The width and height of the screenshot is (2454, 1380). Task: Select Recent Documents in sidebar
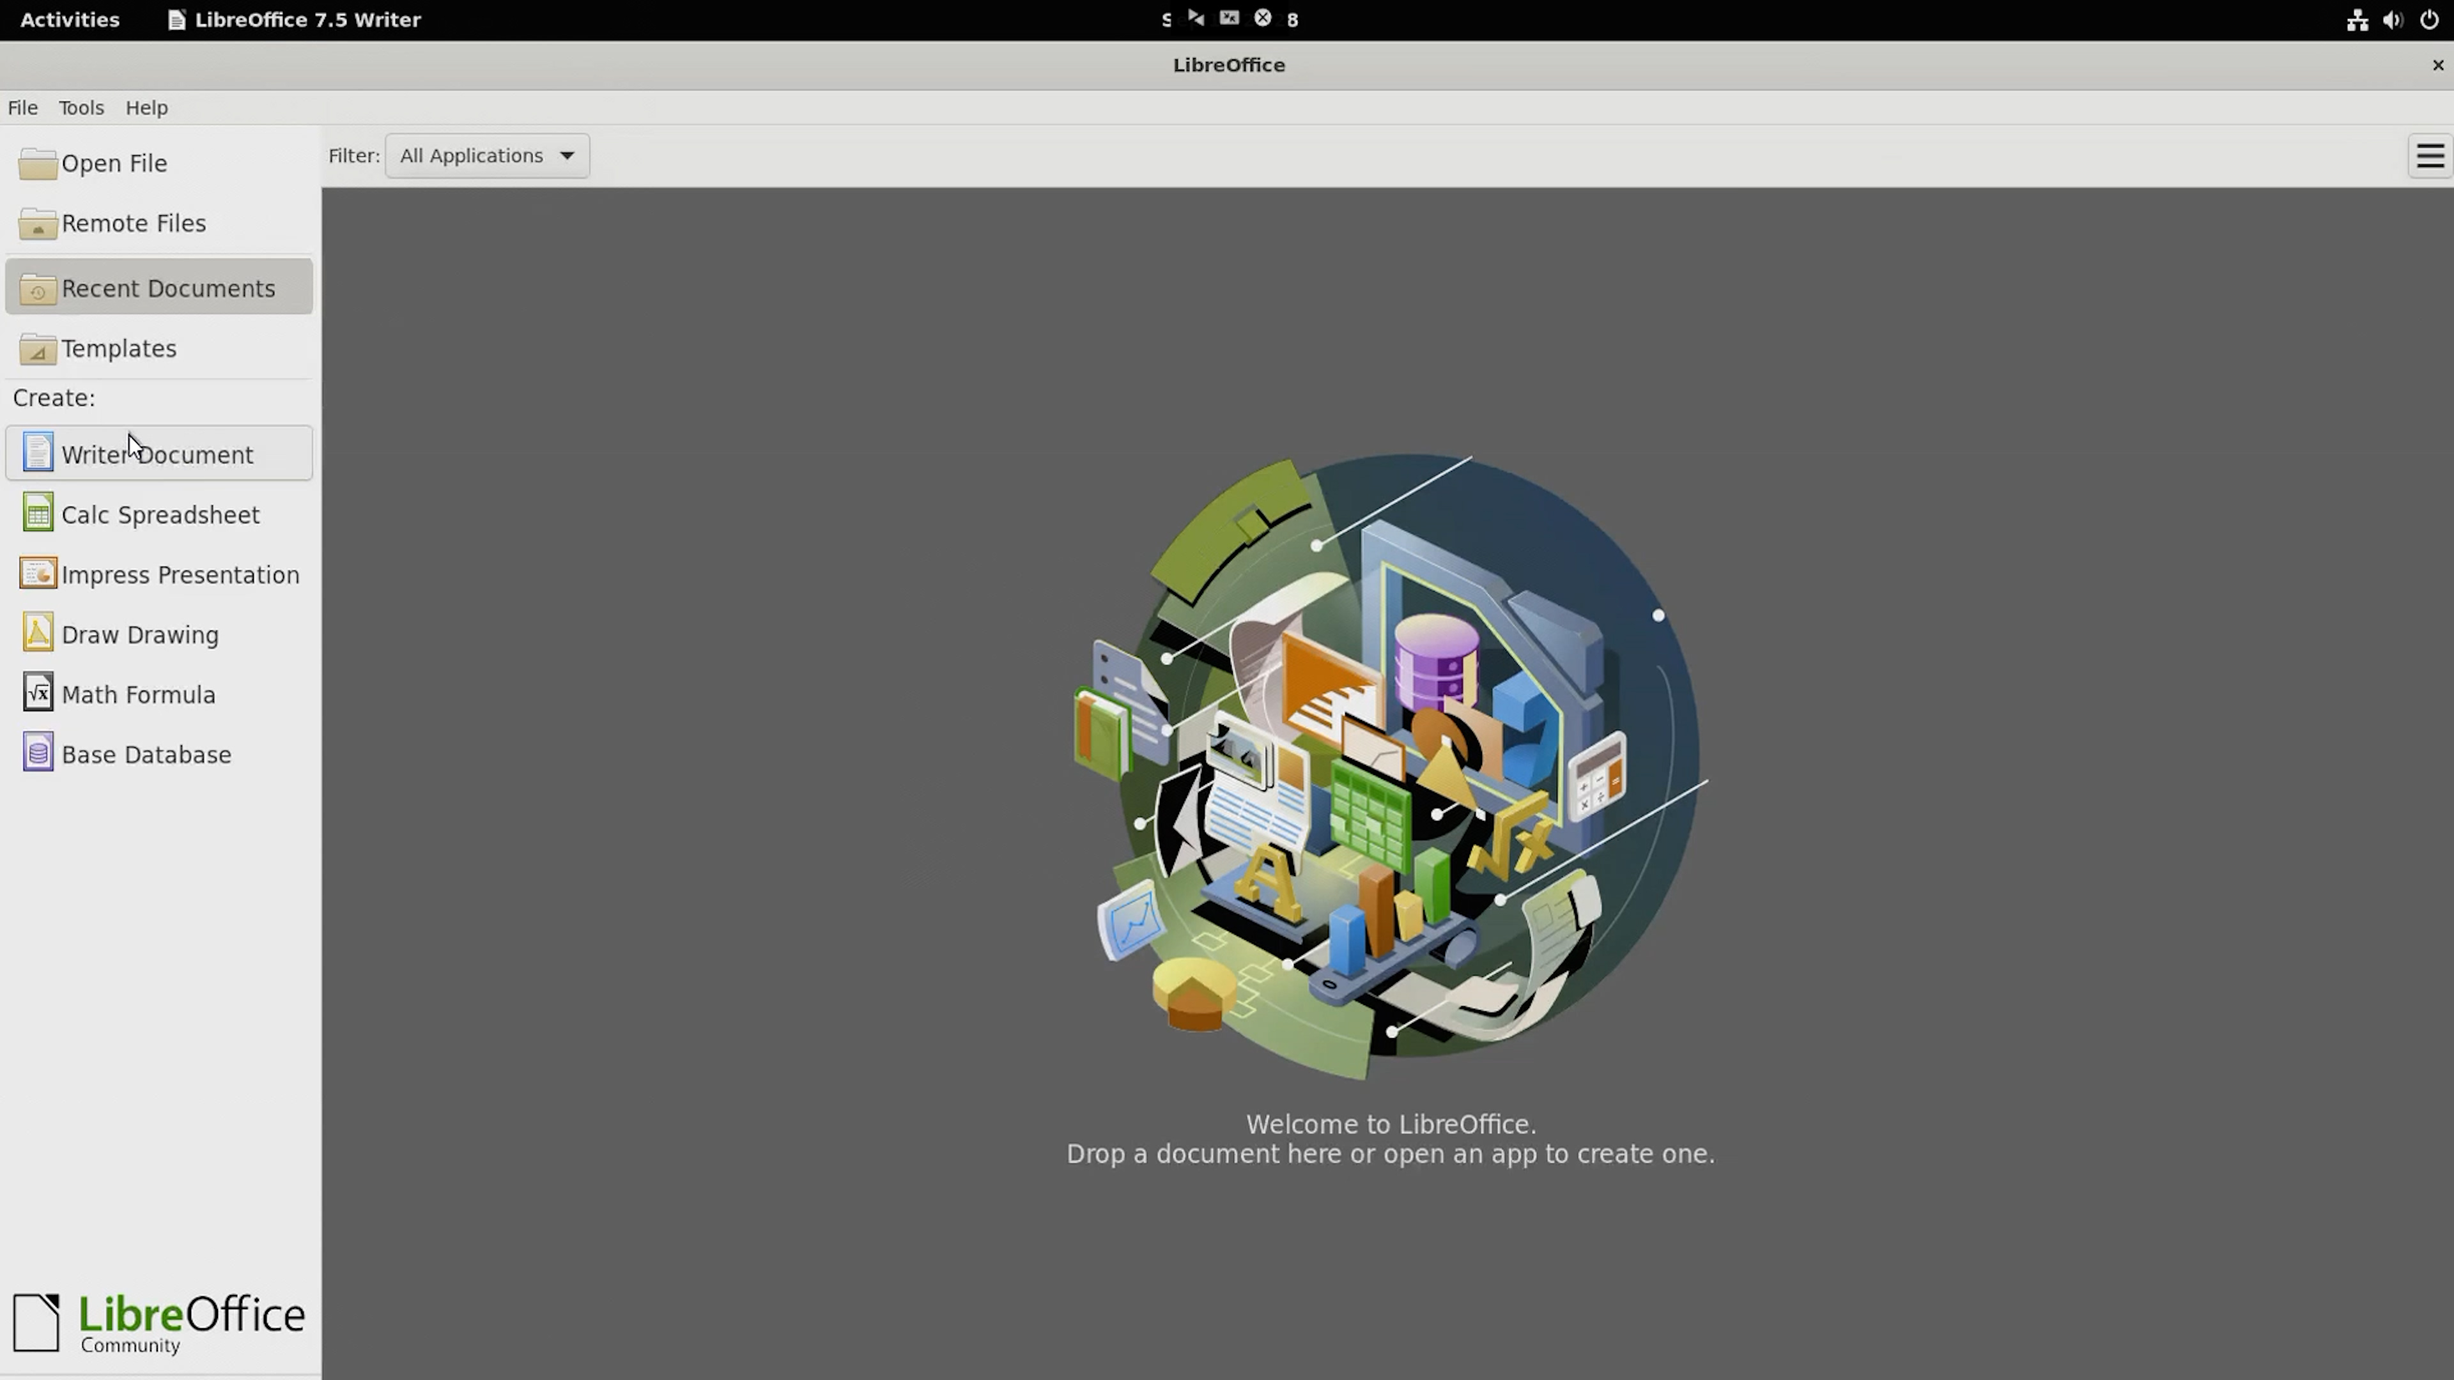click(x=159, y=287)
